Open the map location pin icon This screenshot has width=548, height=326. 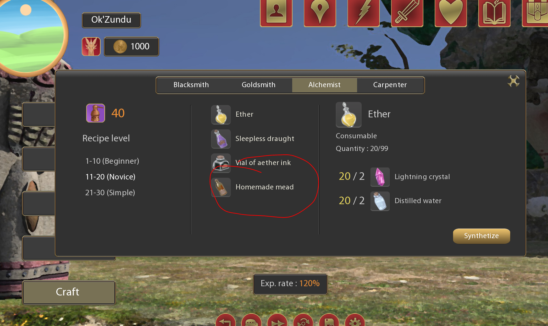(x=320, y=12)
